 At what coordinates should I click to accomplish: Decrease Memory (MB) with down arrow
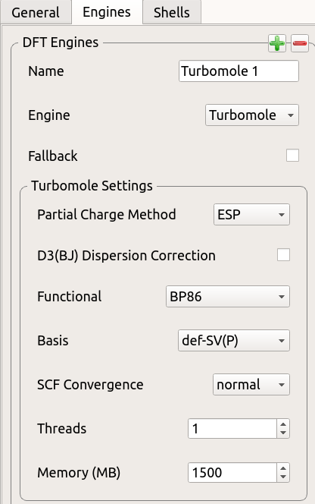283,477
